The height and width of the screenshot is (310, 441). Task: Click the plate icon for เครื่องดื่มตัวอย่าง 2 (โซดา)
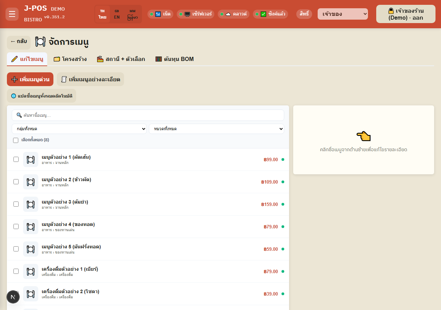point(31,294)
